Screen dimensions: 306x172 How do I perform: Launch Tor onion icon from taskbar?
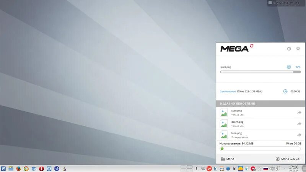64,169
